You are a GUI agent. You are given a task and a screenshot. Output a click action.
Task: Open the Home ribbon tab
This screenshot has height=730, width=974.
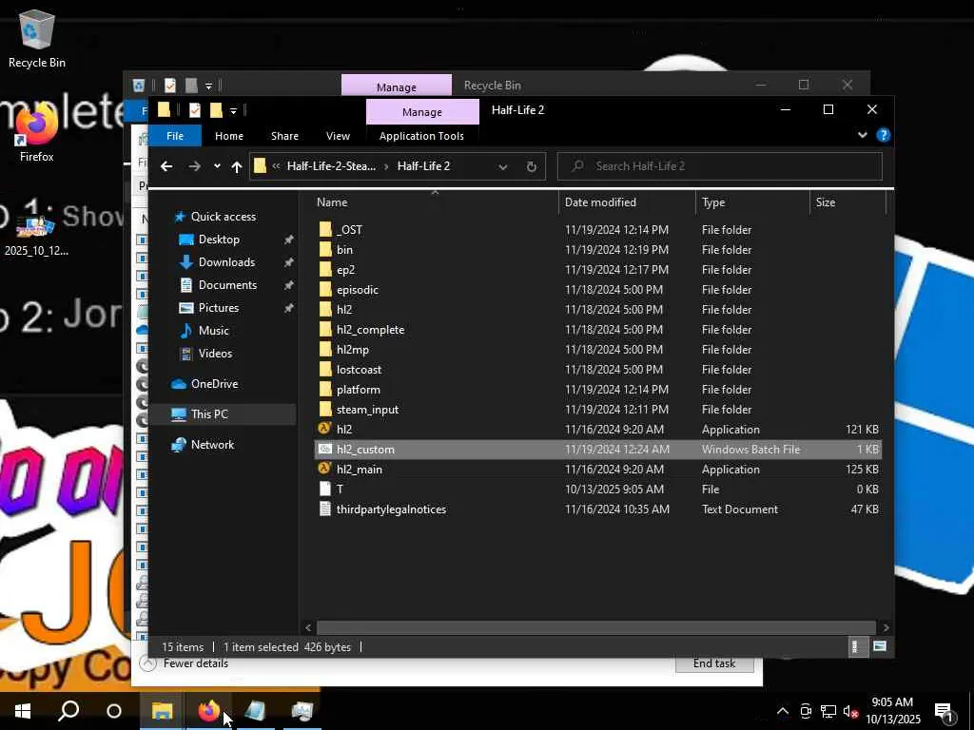coord(229,136)
